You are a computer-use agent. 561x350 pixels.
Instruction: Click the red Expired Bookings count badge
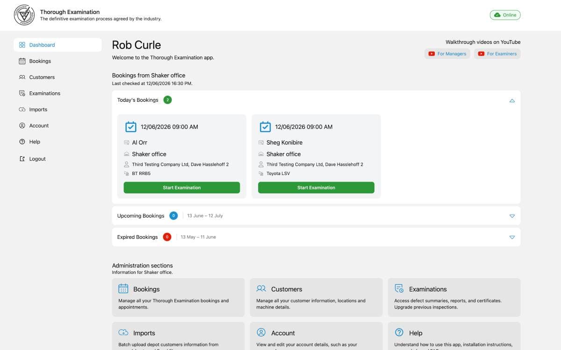coord(167,237)
